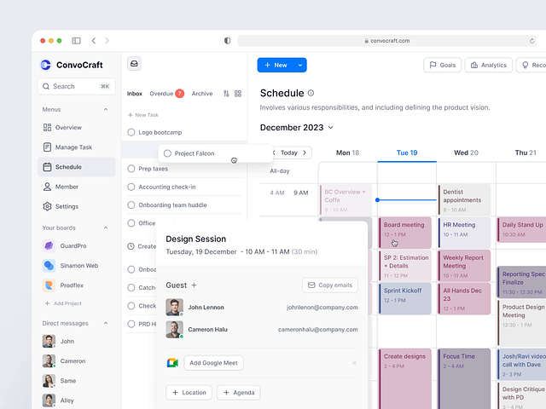
Task: Check off Project Falcon task
Action: [167, 153]
